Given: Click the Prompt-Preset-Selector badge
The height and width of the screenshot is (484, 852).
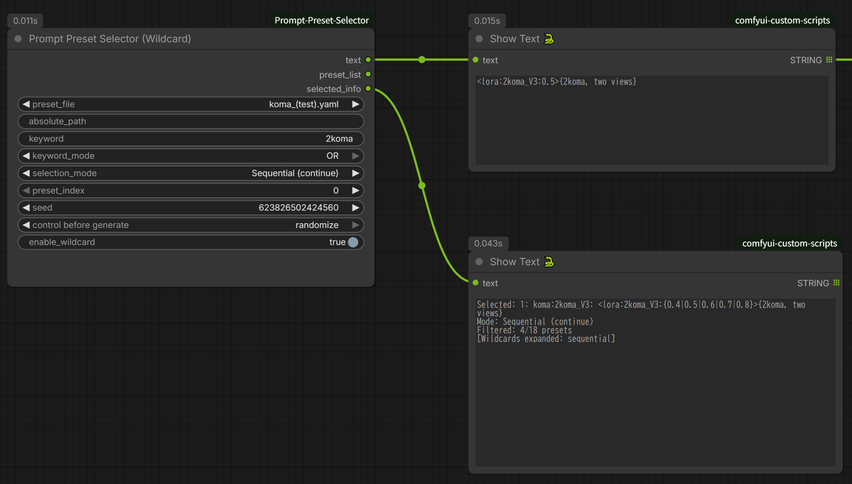Looking at the screenshot, I should (322, 20).
